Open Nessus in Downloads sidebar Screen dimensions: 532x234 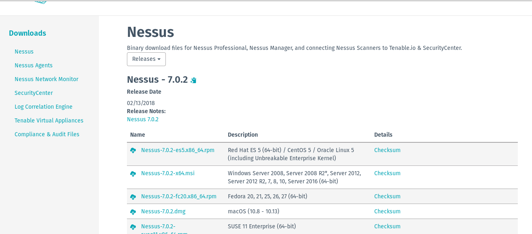pos(24,52)
